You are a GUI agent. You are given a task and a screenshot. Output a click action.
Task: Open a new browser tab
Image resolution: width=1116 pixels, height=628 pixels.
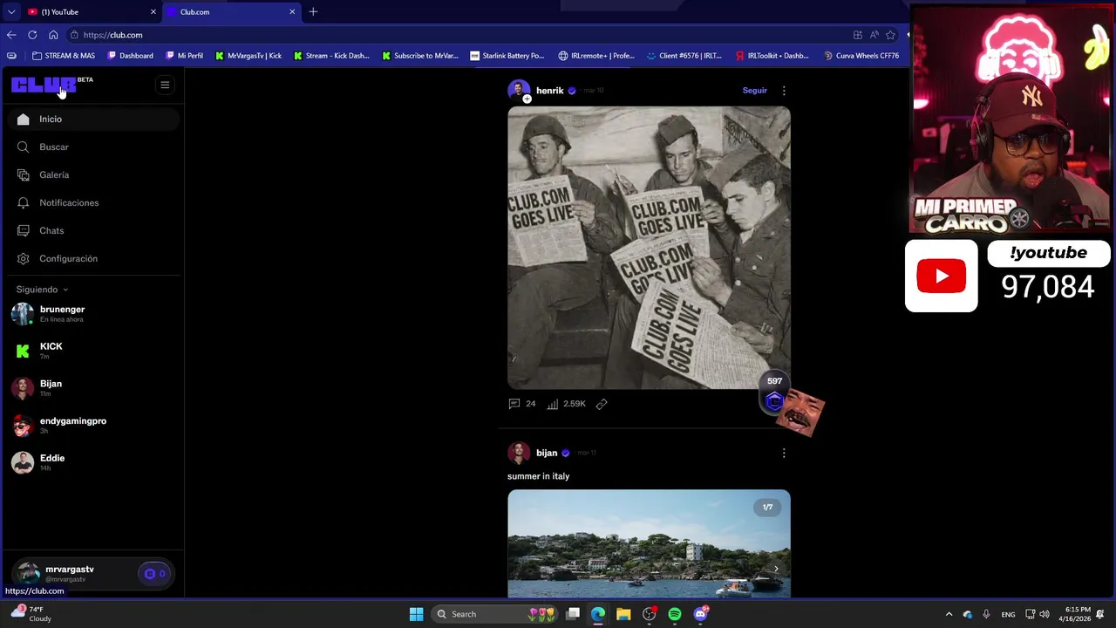pyautogui.click(x=313, y=11)
